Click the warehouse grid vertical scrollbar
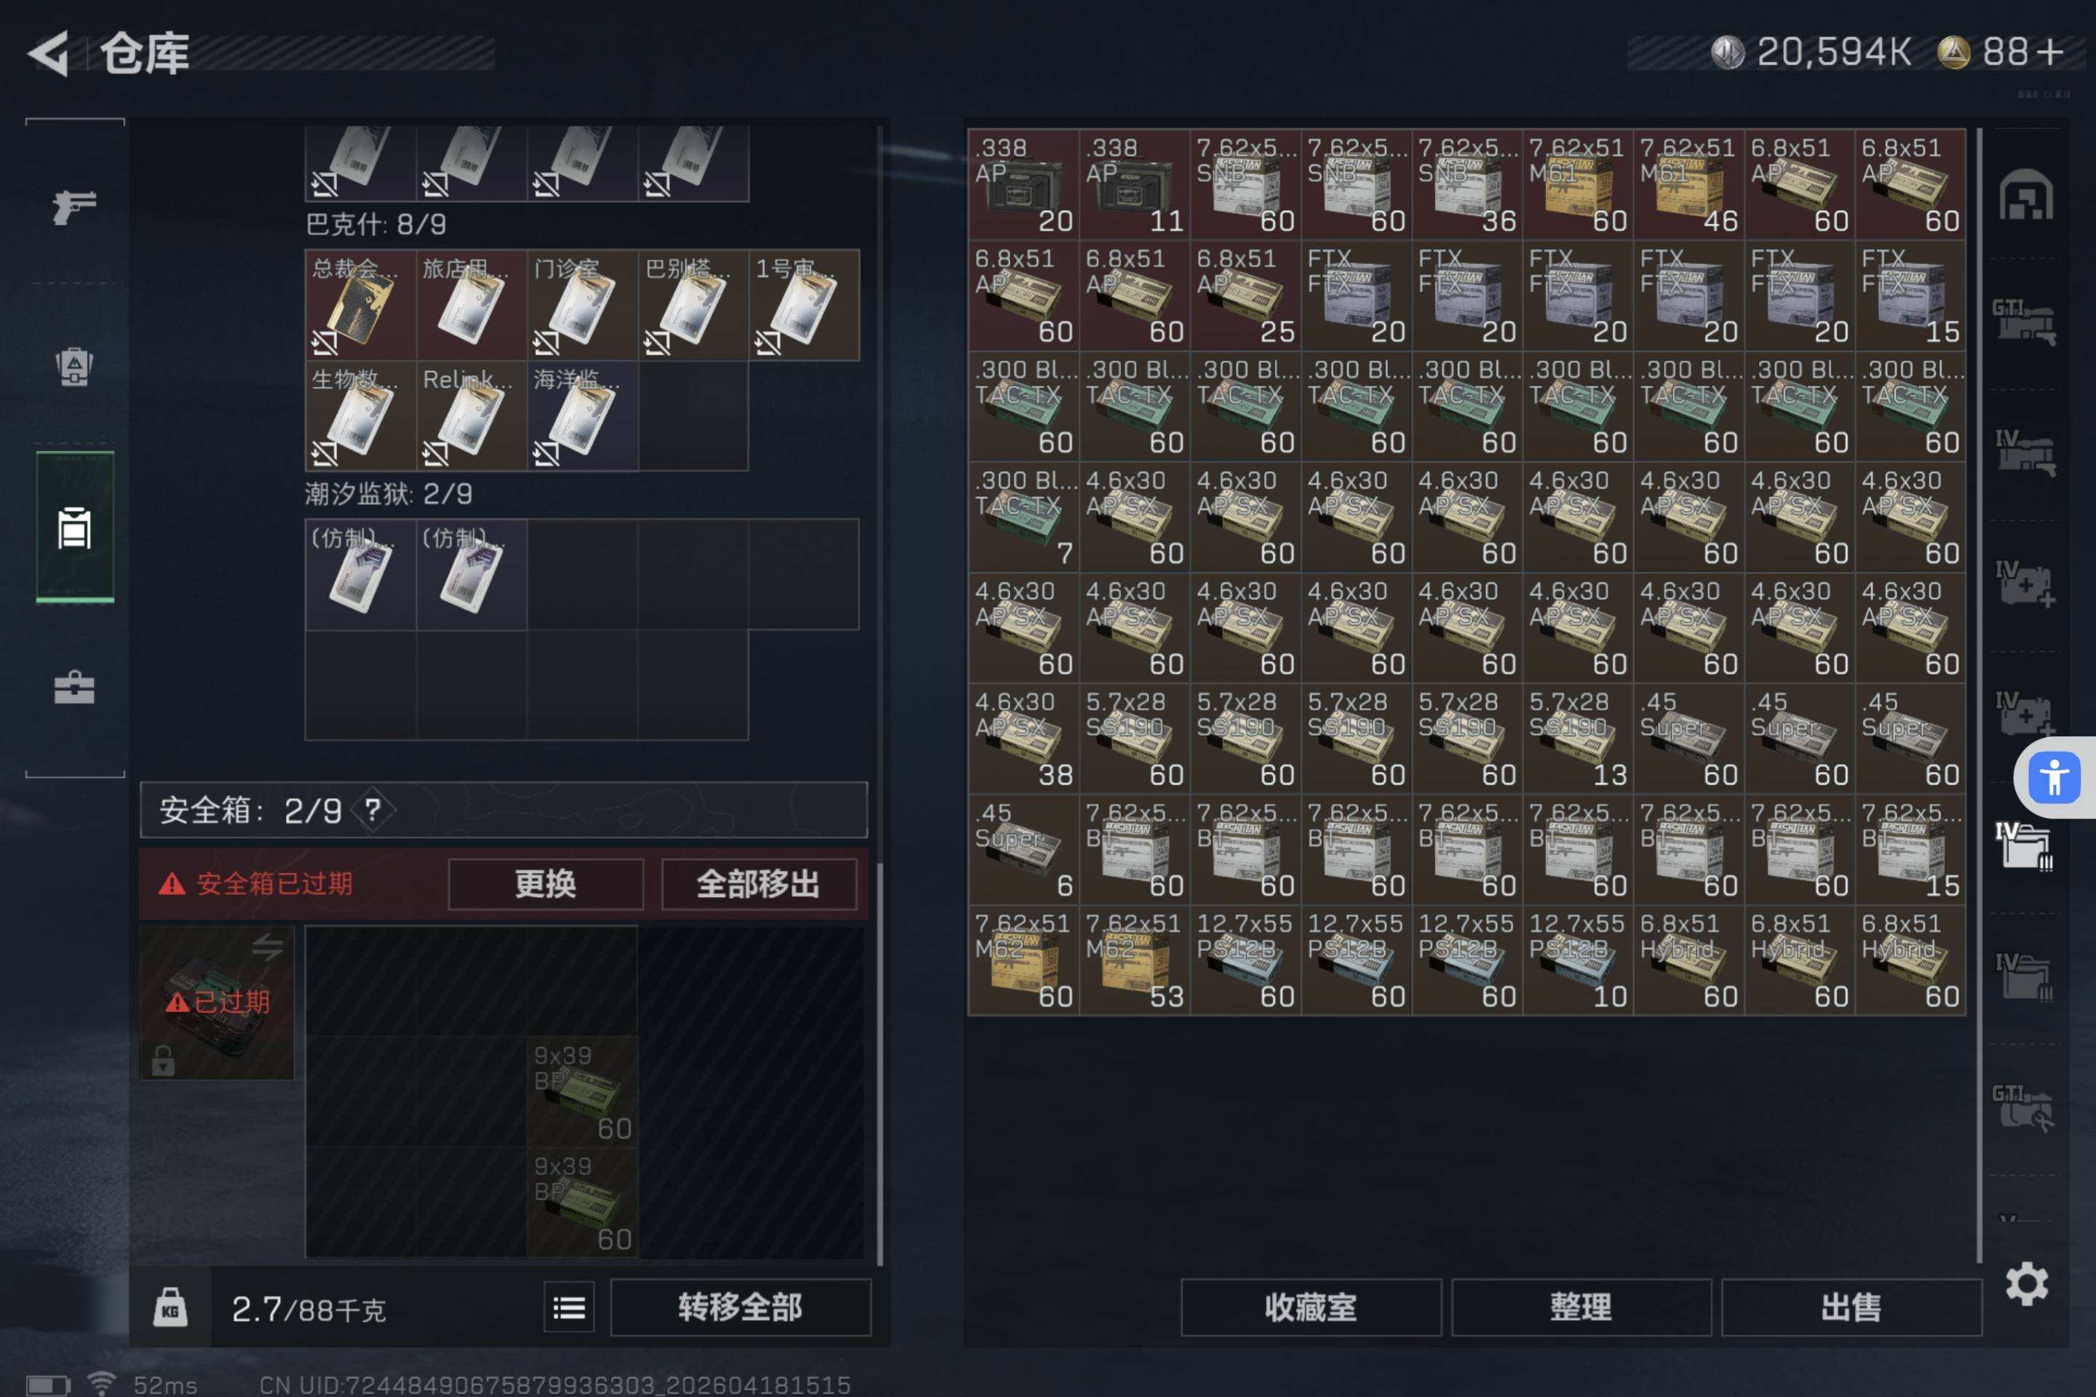Viewport: 2096px width, 1397px height. tap(1980, 695)
